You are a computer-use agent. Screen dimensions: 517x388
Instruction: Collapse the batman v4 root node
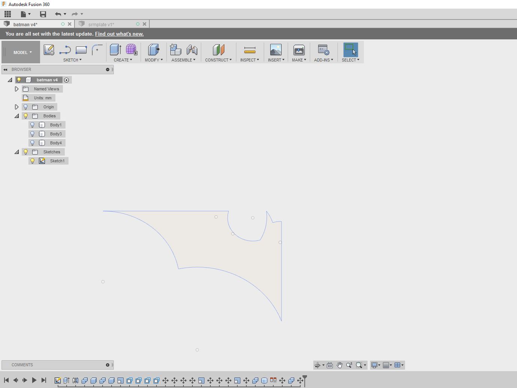point(10,80)
